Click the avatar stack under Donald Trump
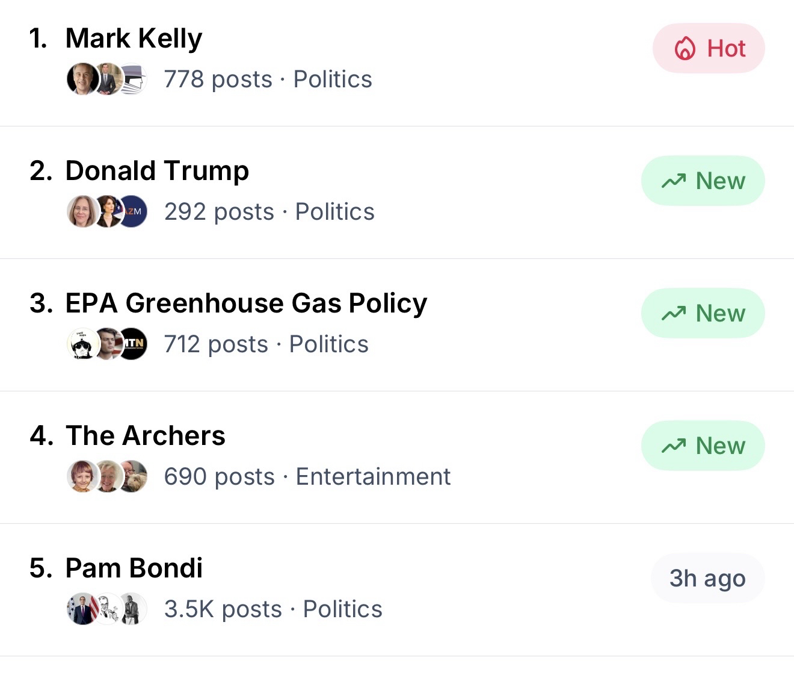Image resolution: width=794 pixels, height=675 pixels. point(107,212)
